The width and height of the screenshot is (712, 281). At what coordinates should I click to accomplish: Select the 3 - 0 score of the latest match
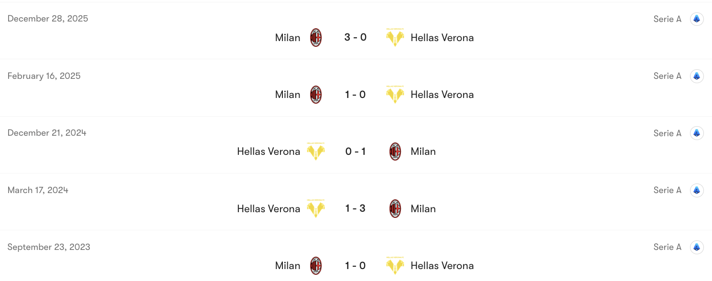tap(355, 37)
